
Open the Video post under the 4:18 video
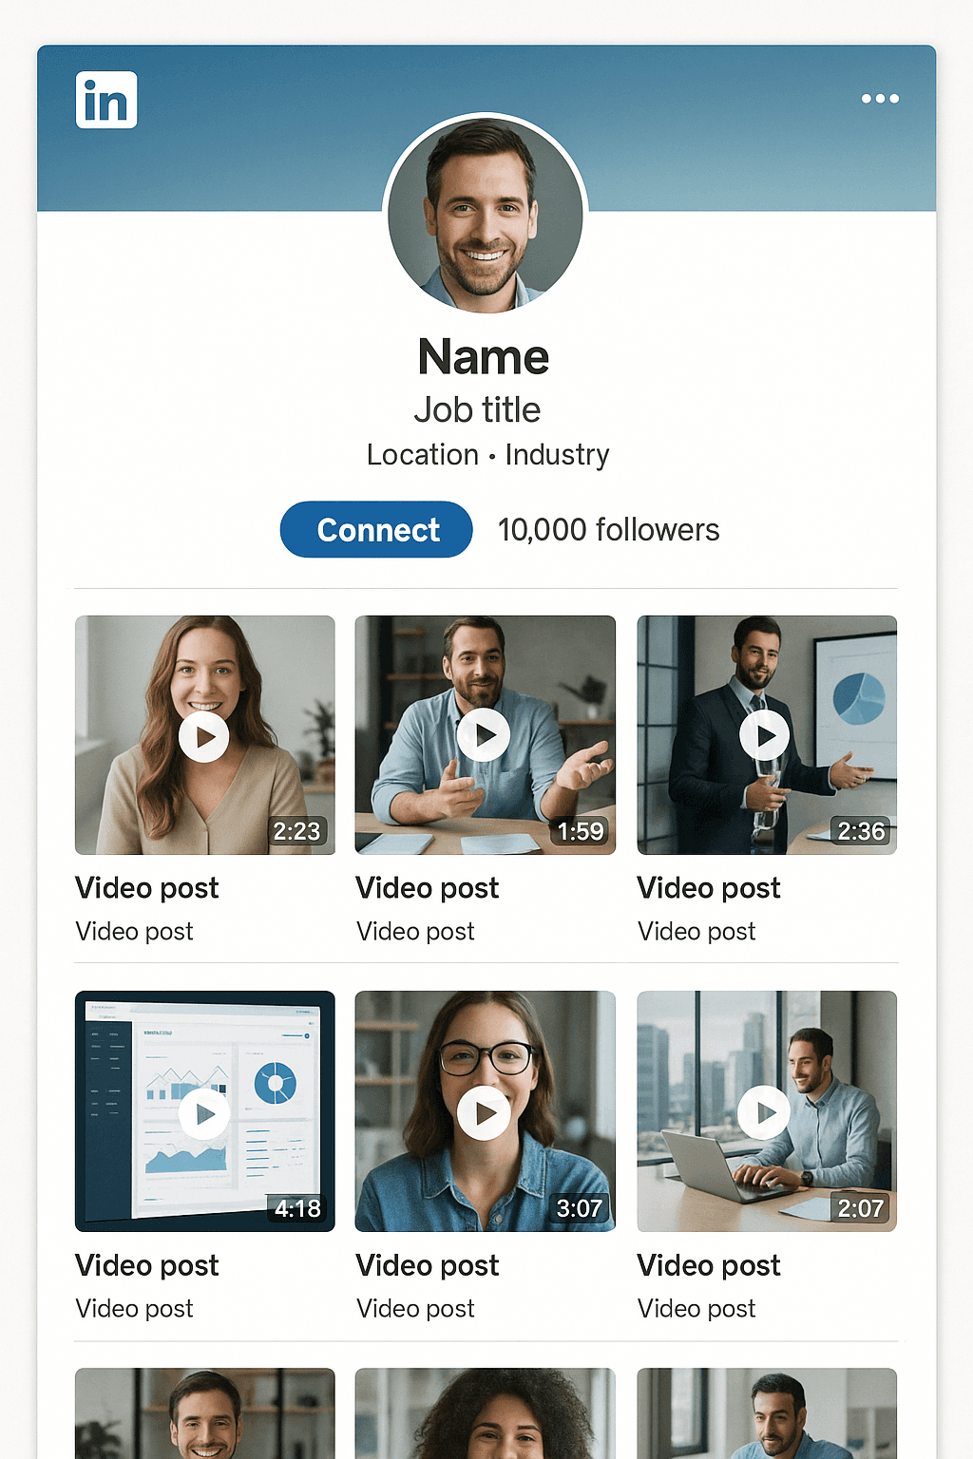(x=146, y=1265)
